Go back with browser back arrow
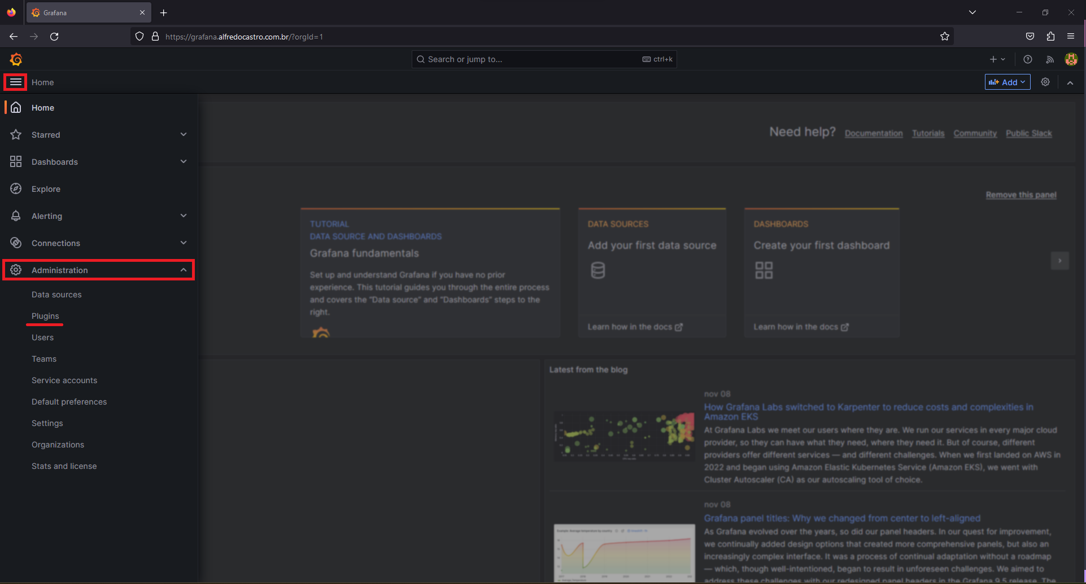This screenshot has width=1086, height=584. tap(14, 37)
